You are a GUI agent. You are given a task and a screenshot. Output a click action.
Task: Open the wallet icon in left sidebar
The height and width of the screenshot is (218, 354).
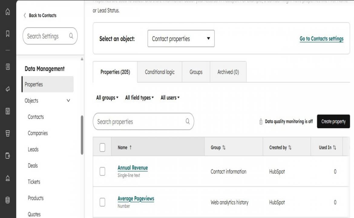pos(8,155)
